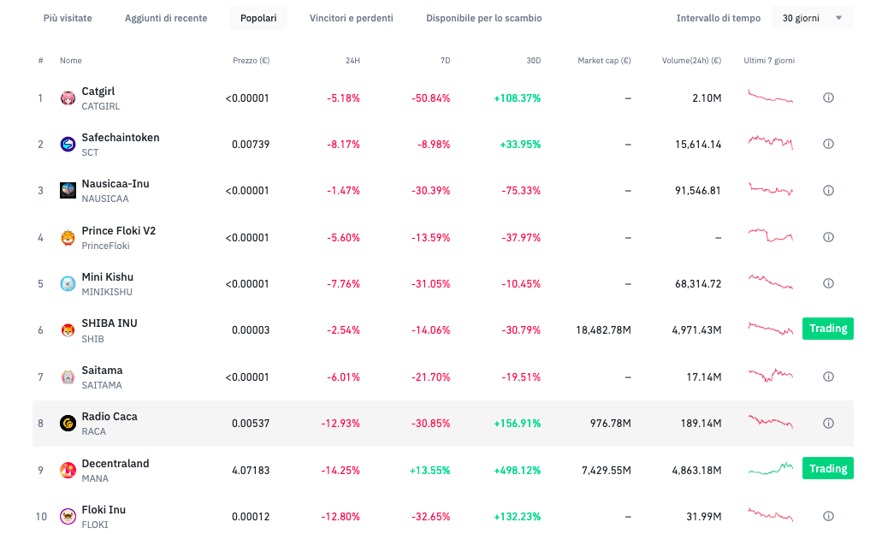Click the Safechaintoken coin icon
The width and height of the screenshot is (888, 534).
68,145
